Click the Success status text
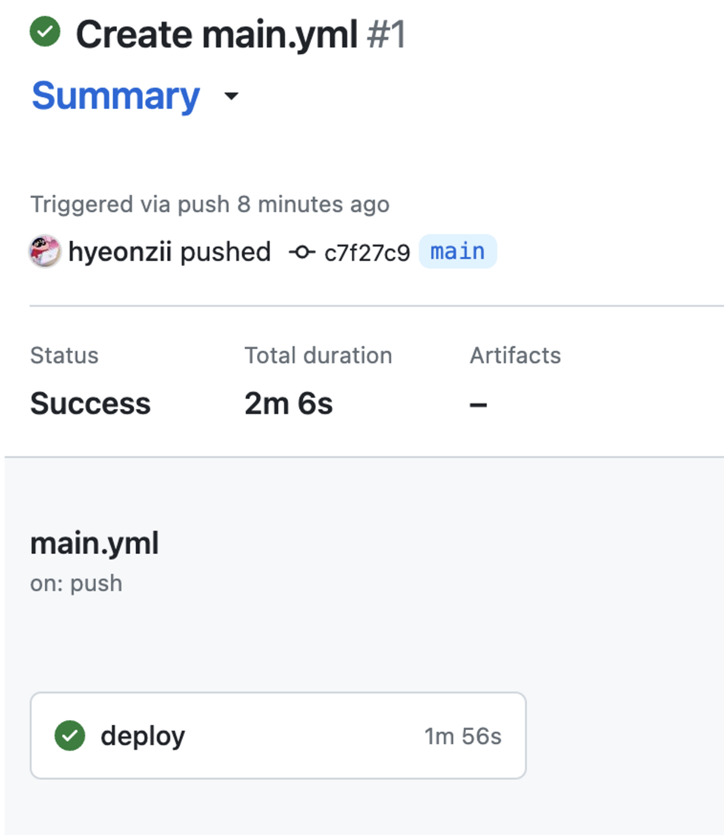This screenshot has width=724, height=835. [90, 403]
